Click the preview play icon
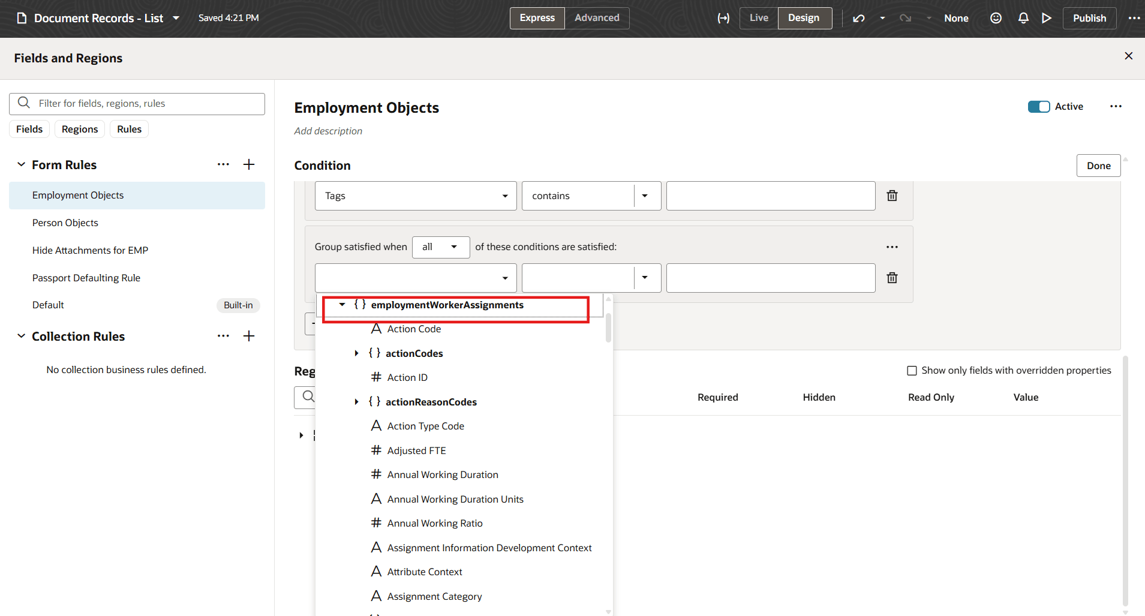Image resolution: width=1145 pixels, height=616 pixels. (1047, 18)
